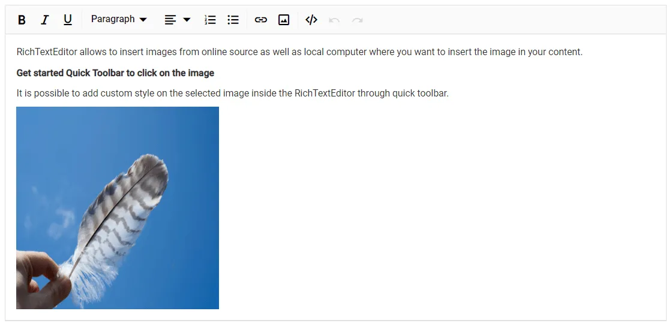Viewport: 672px width, 326px height.
Task: Click the 'It is possible to add custom style' paragraph
Action: [x=232, y=93]
